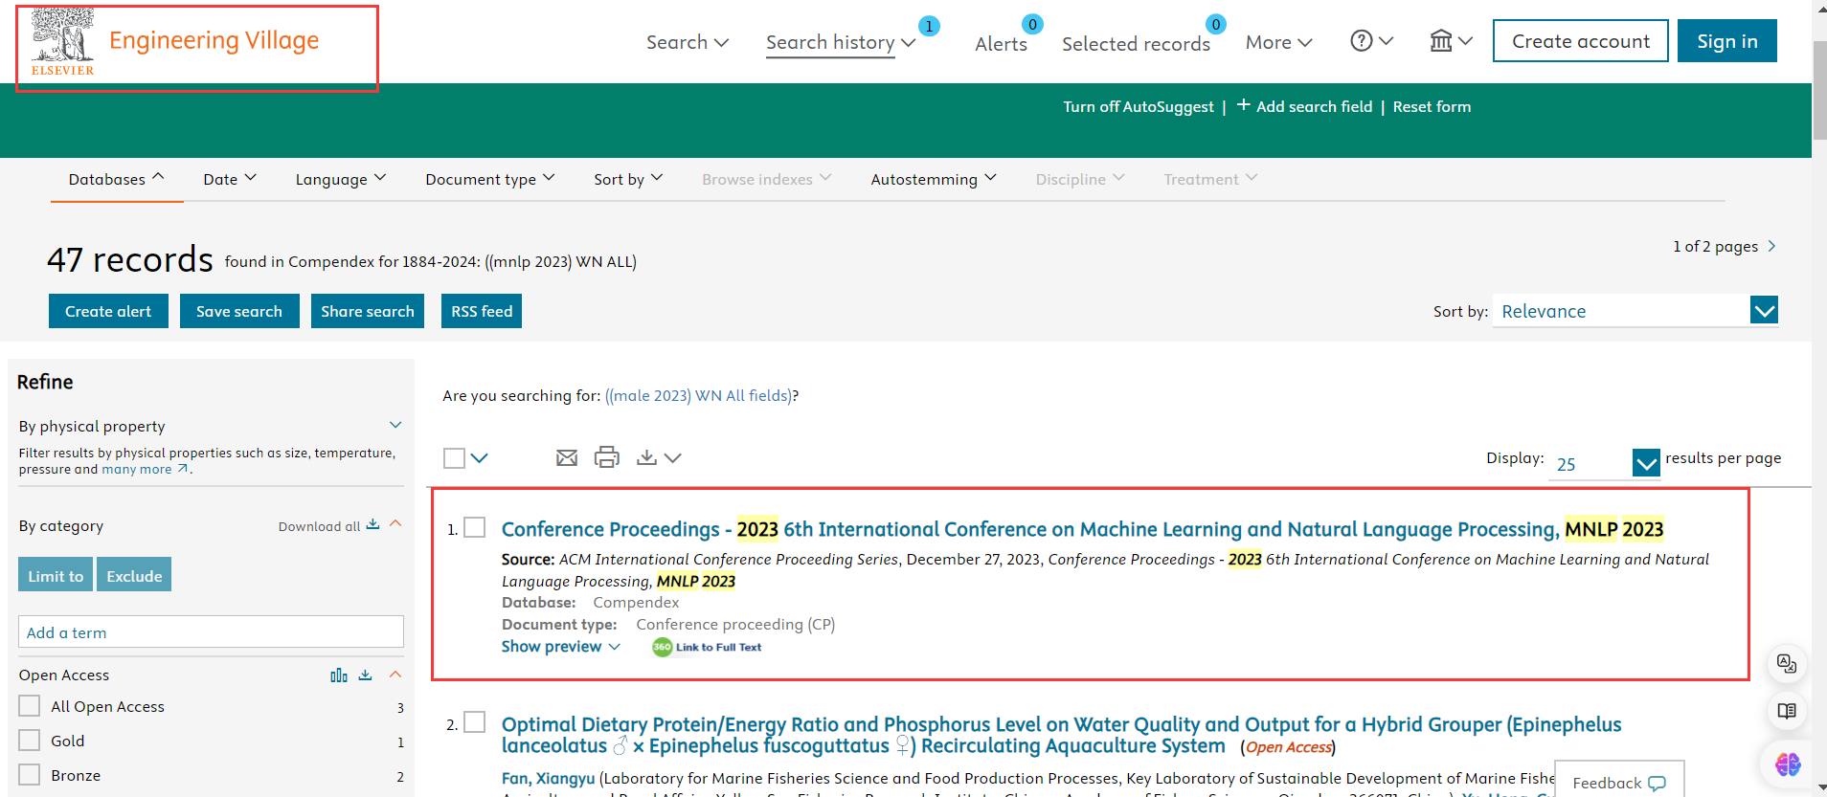Click the Create alert button
Image resolution: width=1827 pixels, height=797 pixels.
[x=108, y=311]
